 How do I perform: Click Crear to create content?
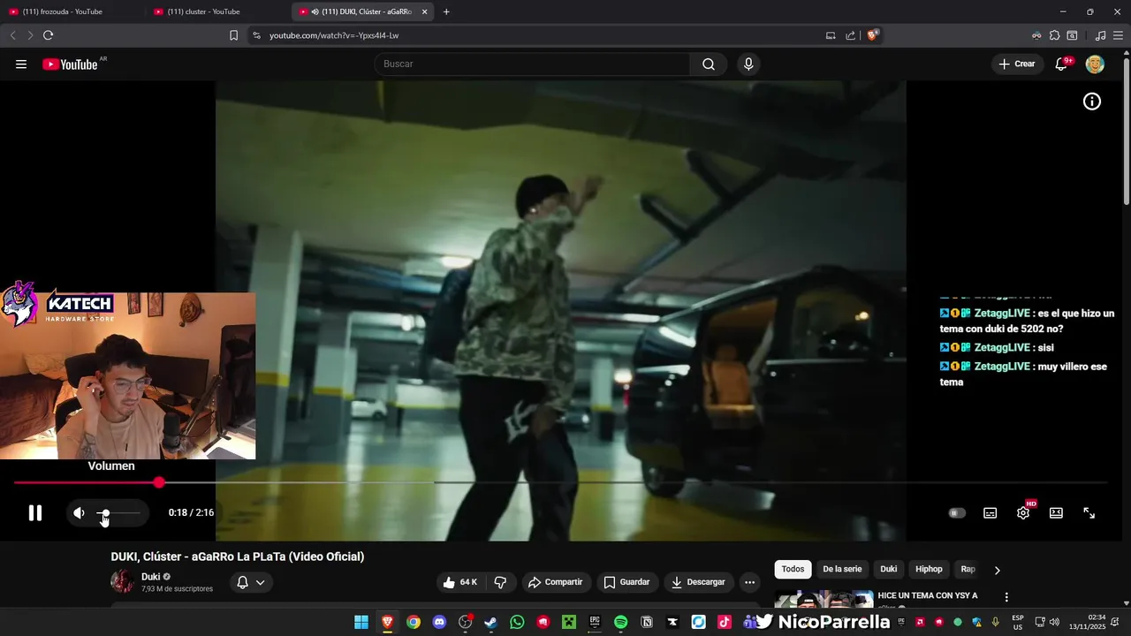1016,64
